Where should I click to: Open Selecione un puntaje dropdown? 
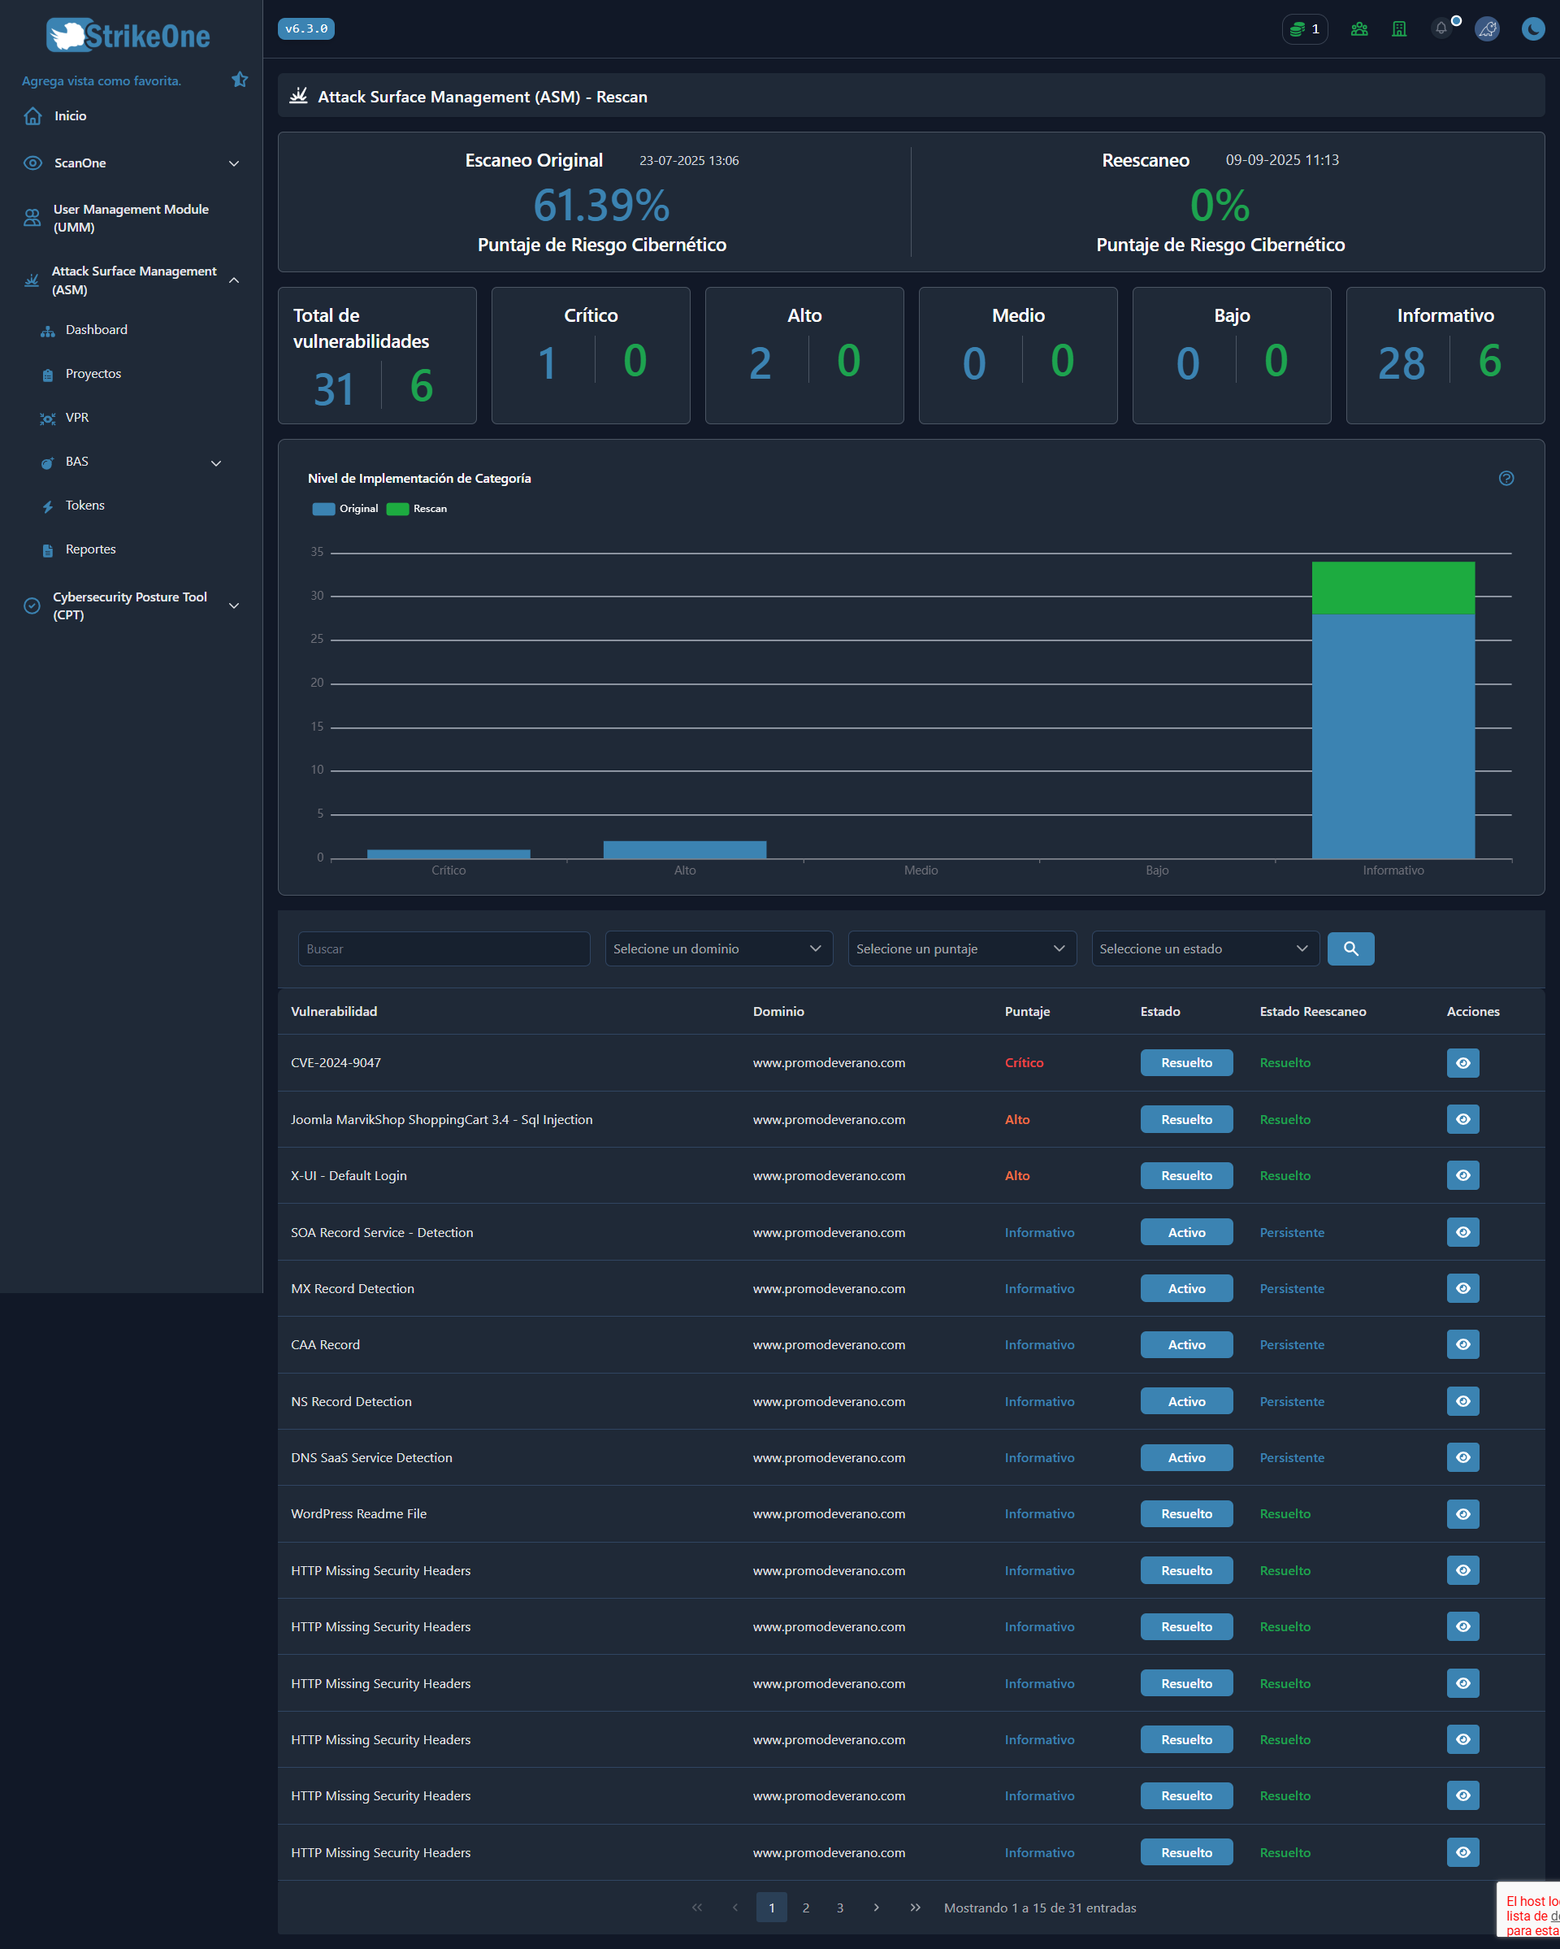[962, 948]
